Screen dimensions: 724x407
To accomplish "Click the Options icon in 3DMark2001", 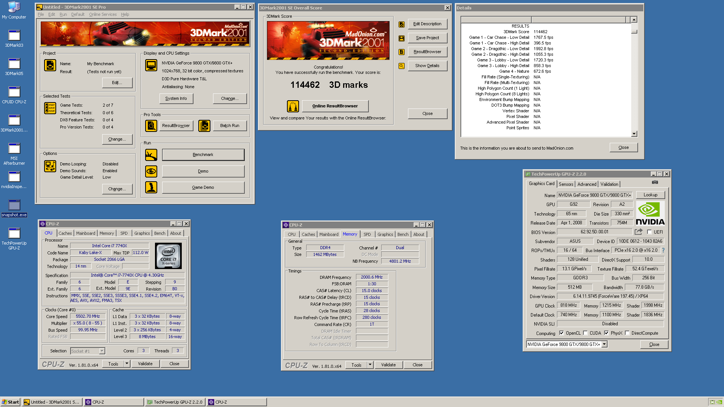I will [x=50, y=166].
